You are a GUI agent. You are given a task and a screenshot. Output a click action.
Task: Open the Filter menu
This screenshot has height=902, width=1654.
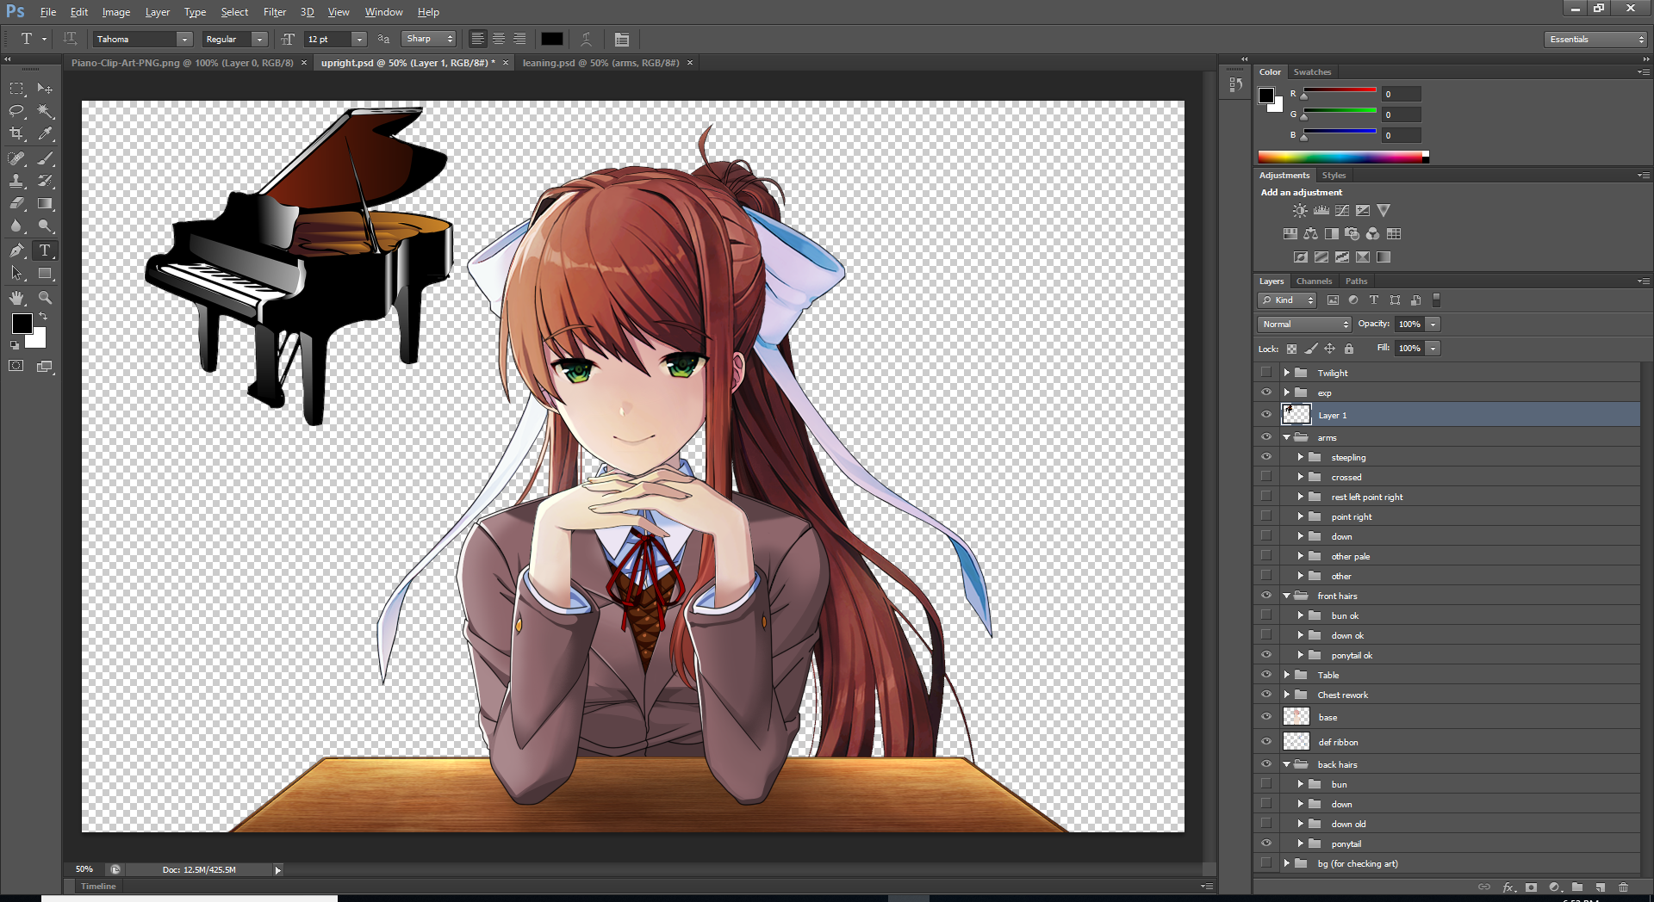275,12
